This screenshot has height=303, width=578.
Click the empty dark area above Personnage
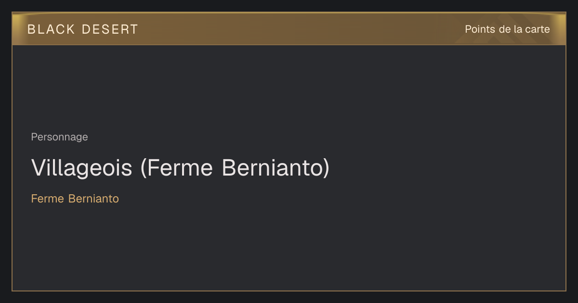tap(289, 87)
